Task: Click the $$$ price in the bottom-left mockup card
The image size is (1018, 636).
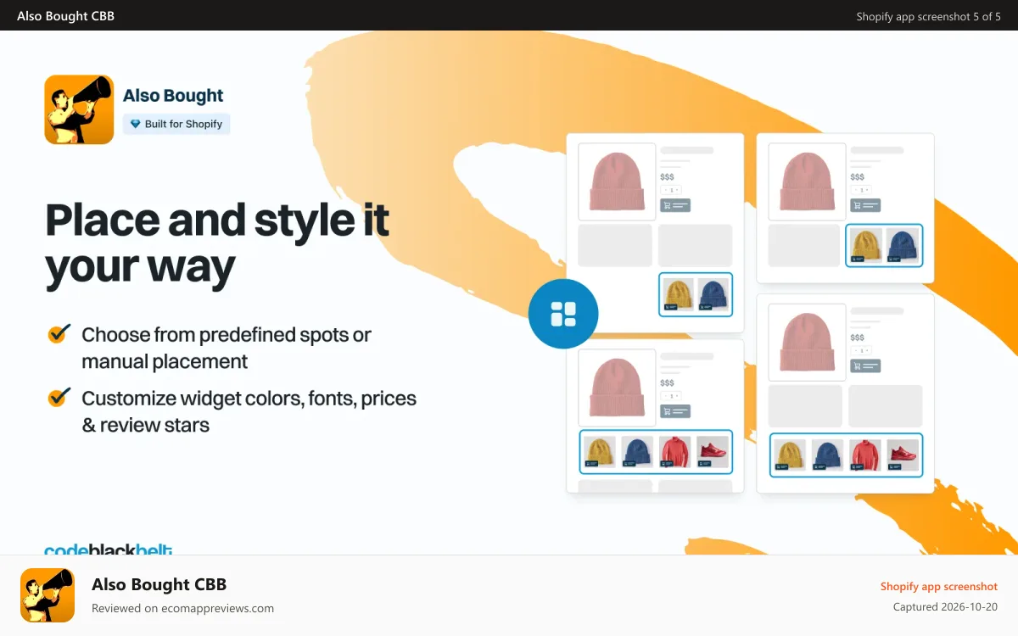Action: pos(667,383)
